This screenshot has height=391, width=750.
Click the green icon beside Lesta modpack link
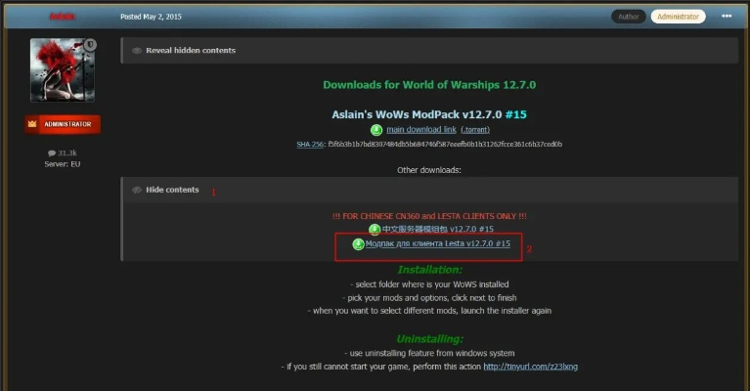coord(358,243)
